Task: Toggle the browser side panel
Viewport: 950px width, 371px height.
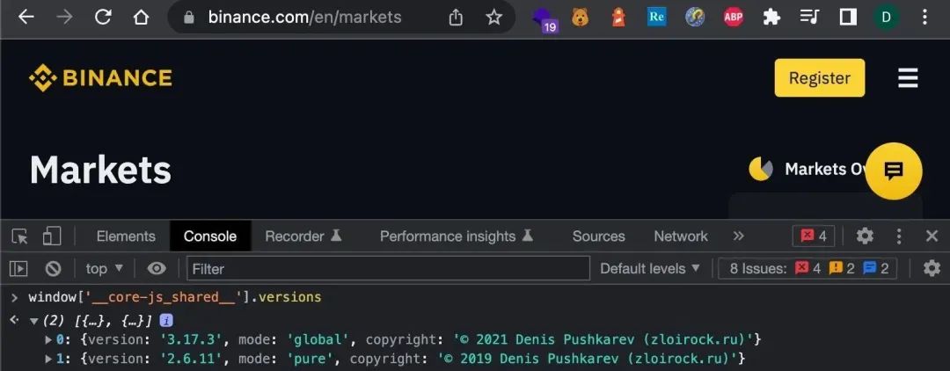Action: [848, 17]
